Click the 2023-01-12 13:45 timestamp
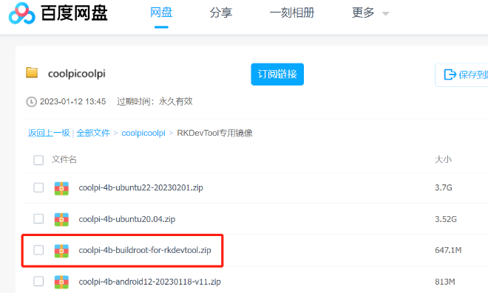 [x=72, y=102]
